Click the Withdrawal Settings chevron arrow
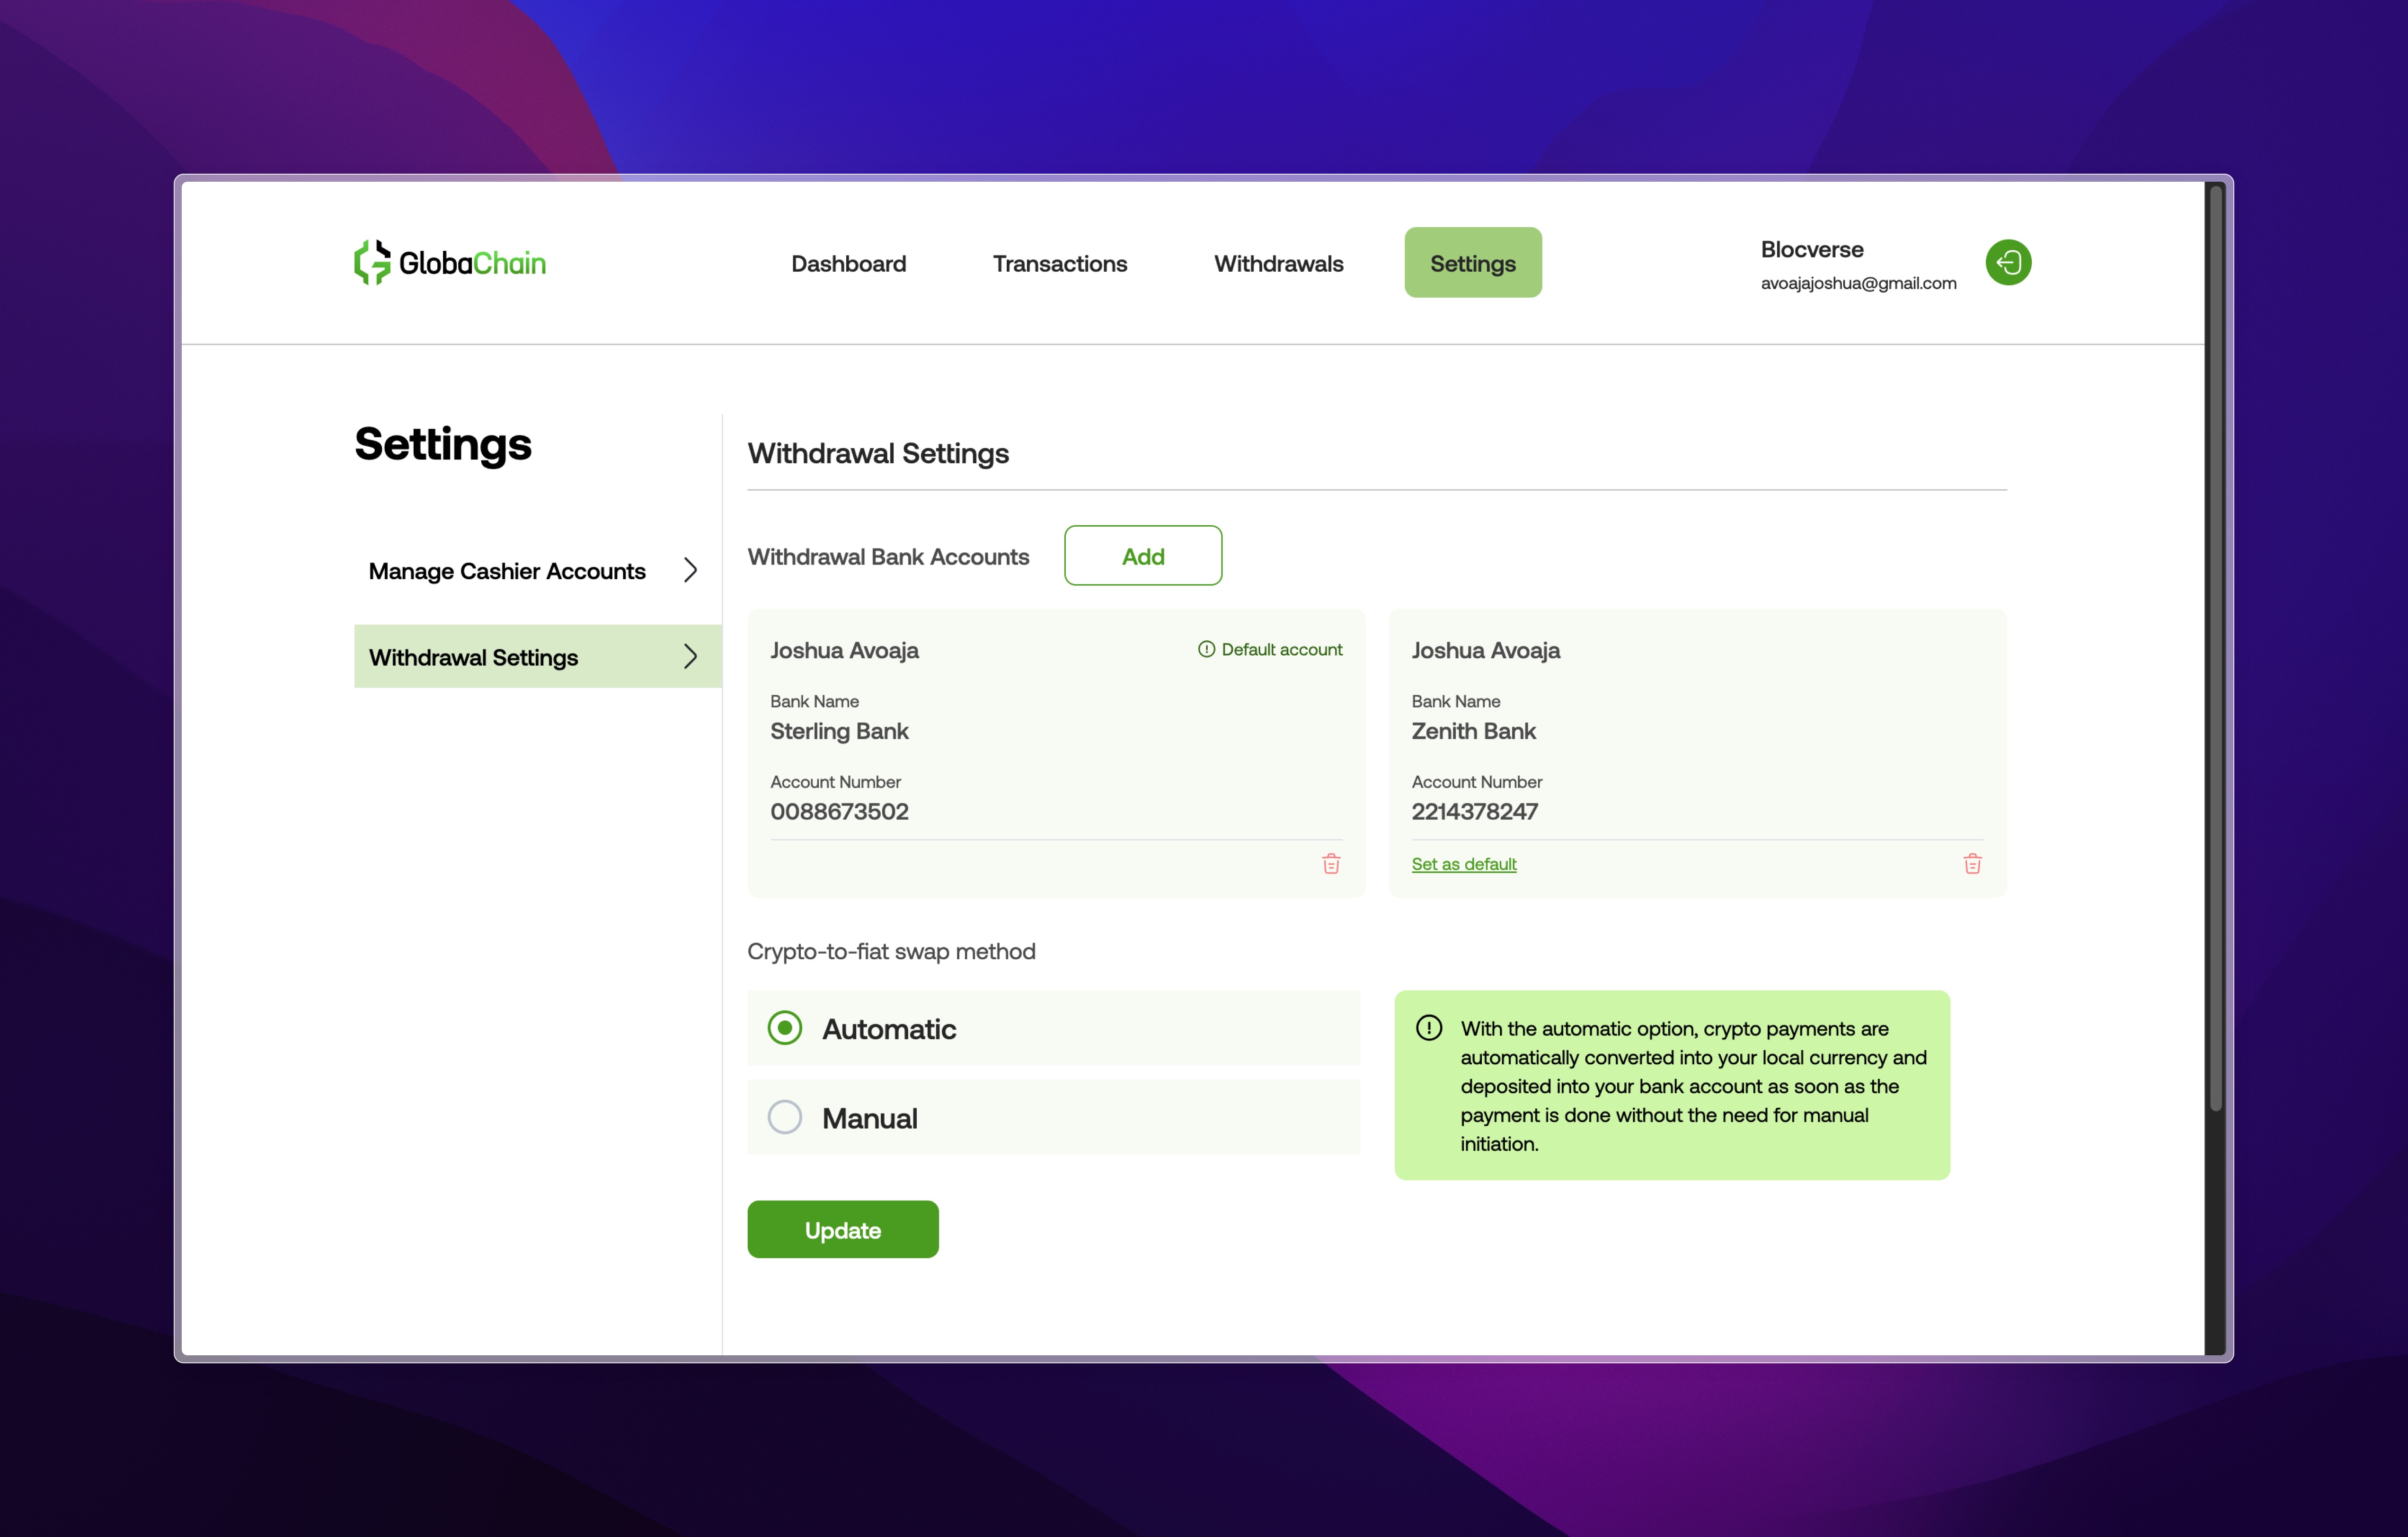 690,656
